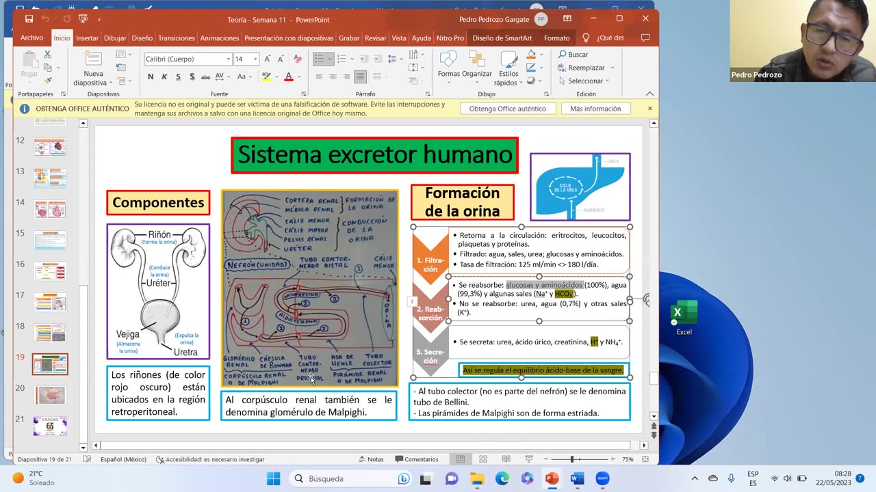Open Microsoft Edge from the taskbar
This screenshot has width=876, height=492.
pos(502,478)
